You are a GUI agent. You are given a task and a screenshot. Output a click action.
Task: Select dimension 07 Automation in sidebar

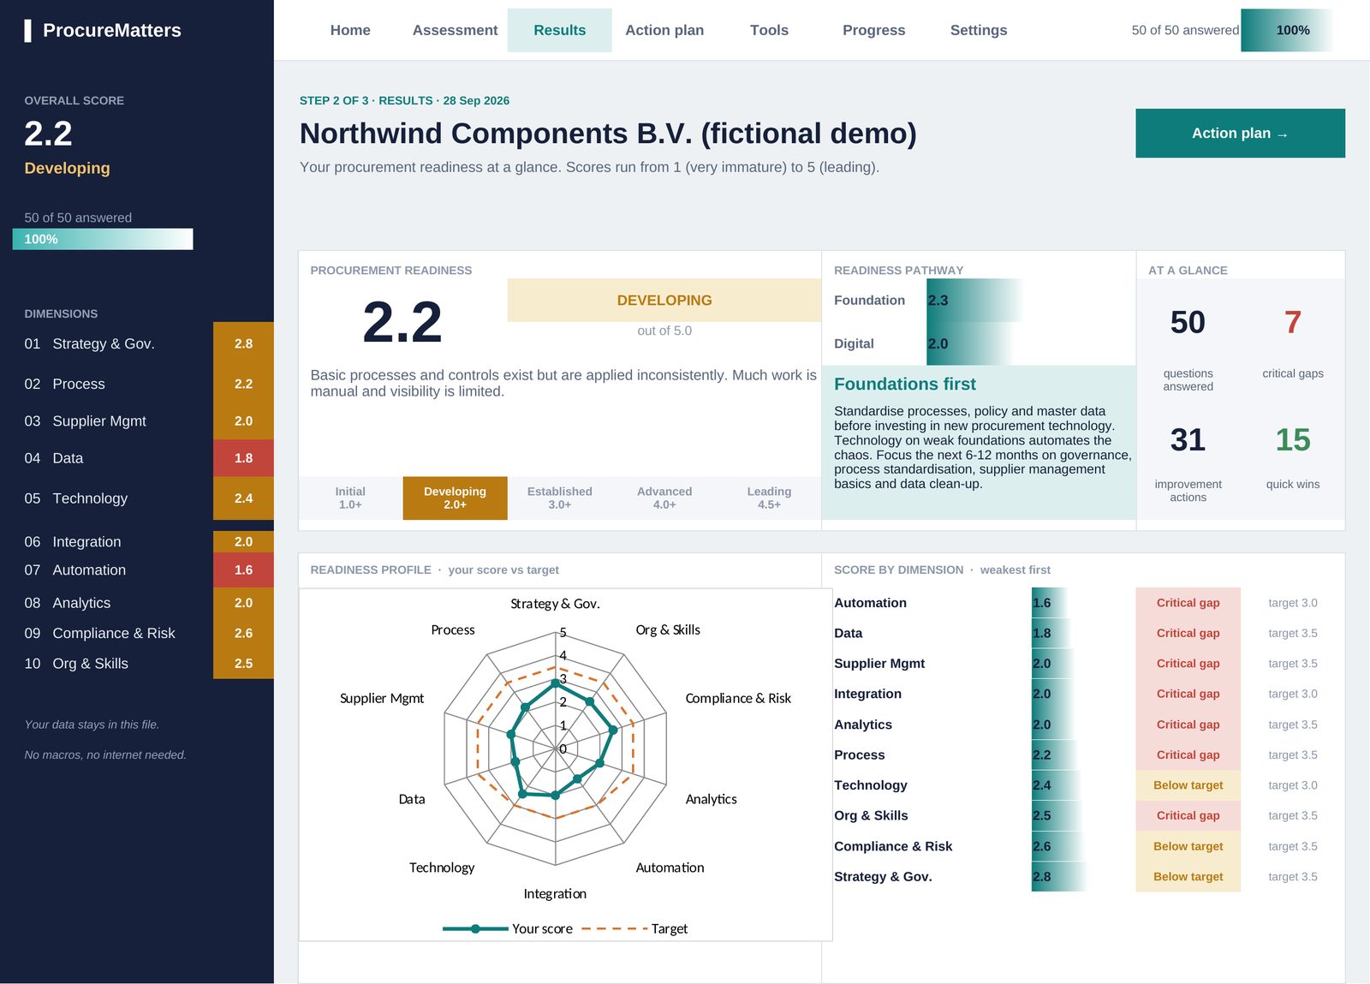[137, 570]
